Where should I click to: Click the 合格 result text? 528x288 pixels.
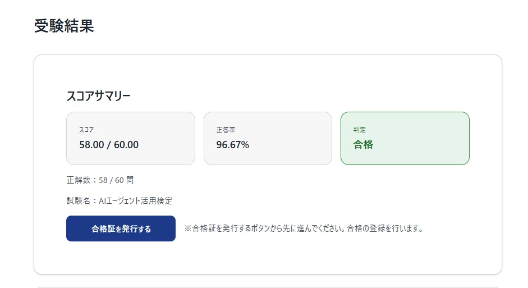tap(363, 144)
